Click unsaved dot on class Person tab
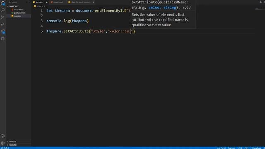 point(93,2)
